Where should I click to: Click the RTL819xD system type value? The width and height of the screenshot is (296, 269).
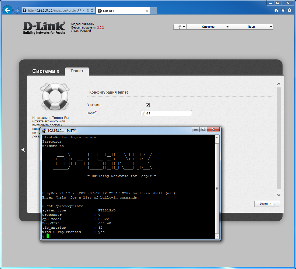[107, 210]
